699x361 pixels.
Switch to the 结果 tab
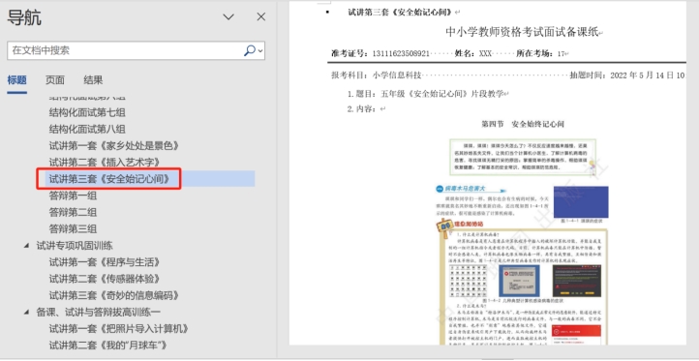[93, 80]
